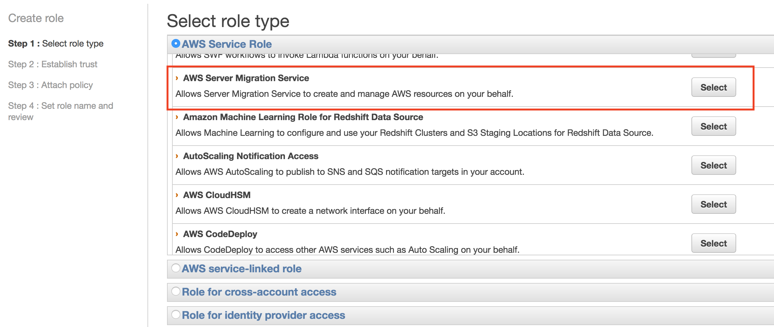The width and height of the screenshot is (774, 327).
Task: Select Role for cross-account access radio button
Action: tap(176, 291)
